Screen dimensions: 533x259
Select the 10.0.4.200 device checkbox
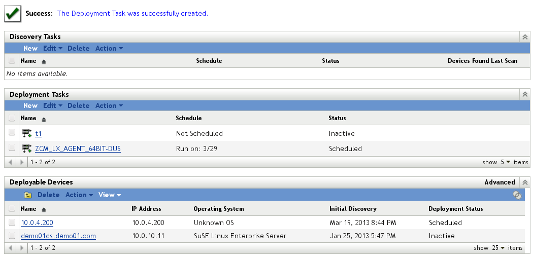12,222
